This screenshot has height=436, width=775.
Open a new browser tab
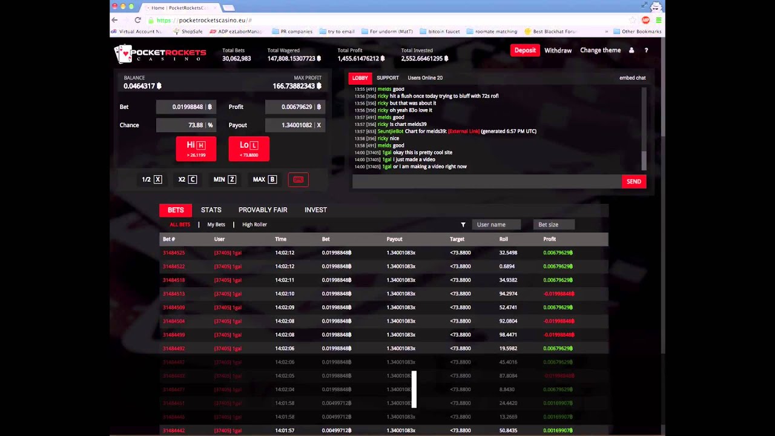pos(228,7)
